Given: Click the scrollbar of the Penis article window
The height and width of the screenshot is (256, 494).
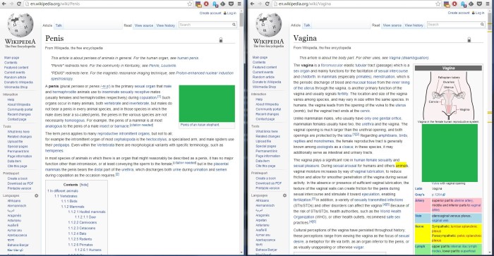Looking at the screenshot, I should 241,133.
